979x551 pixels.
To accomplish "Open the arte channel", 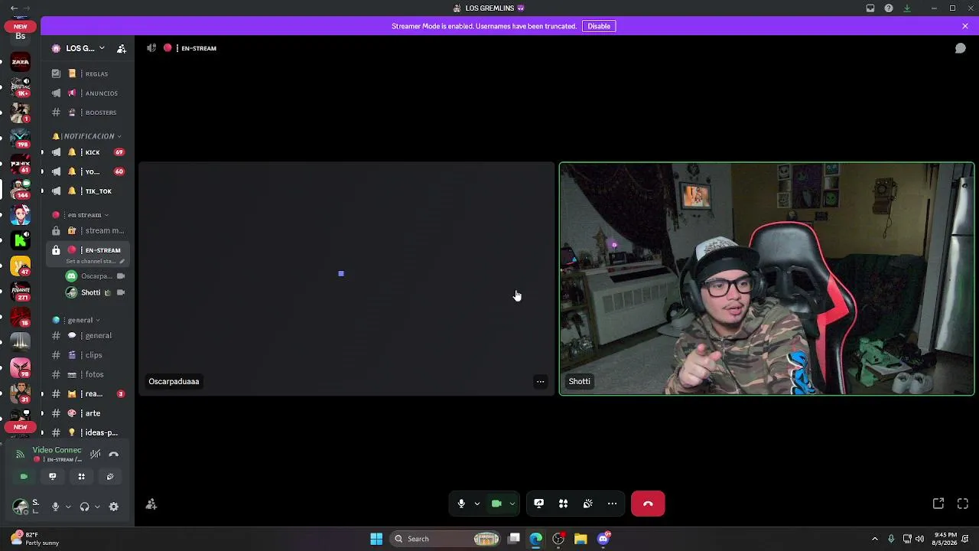I will pos(86,413).
